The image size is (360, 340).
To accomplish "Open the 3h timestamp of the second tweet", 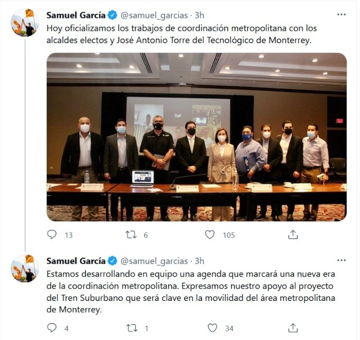I will coord(200,261).
